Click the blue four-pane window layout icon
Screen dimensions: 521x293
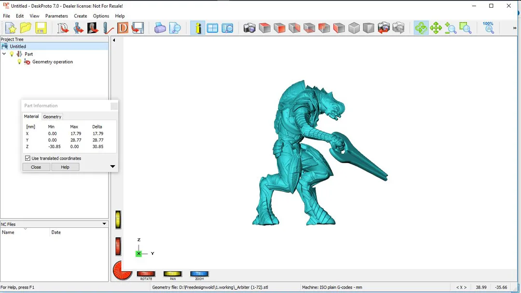pyautogui.click(x=212, y=28)
